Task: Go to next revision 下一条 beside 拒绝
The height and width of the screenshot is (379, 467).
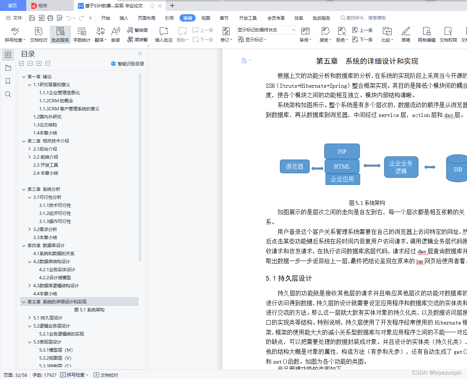Action: [362, 39]
